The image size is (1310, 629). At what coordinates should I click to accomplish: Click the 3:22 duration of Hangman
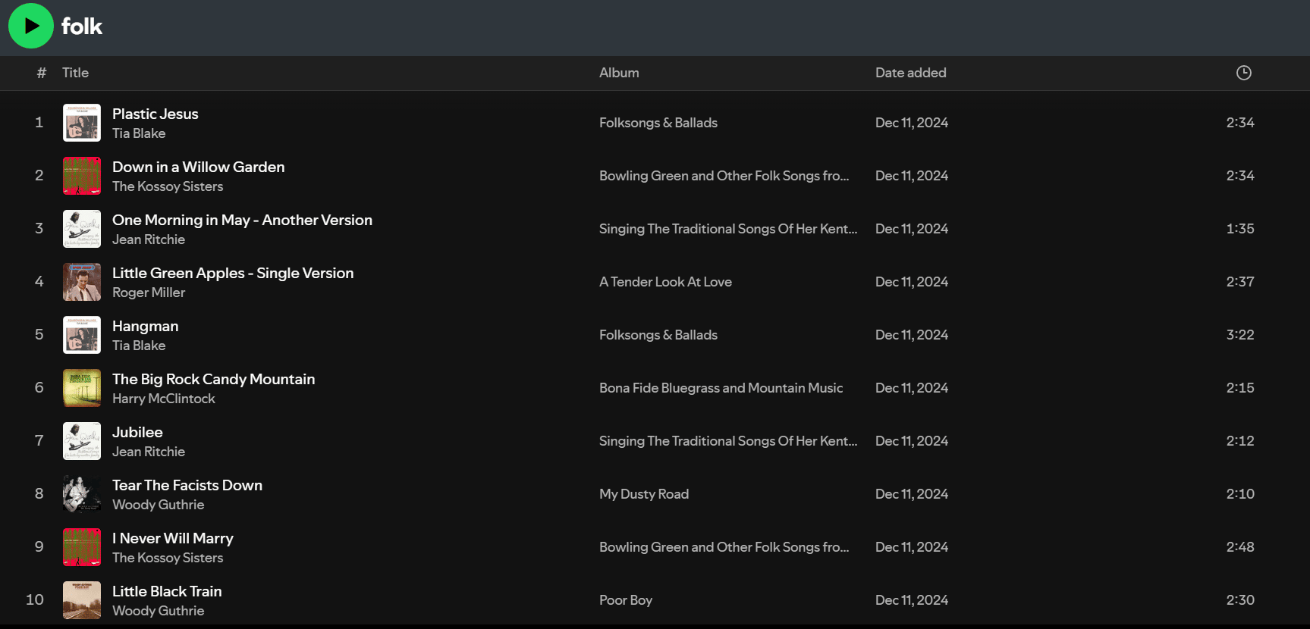click(x=1240, y=335)
